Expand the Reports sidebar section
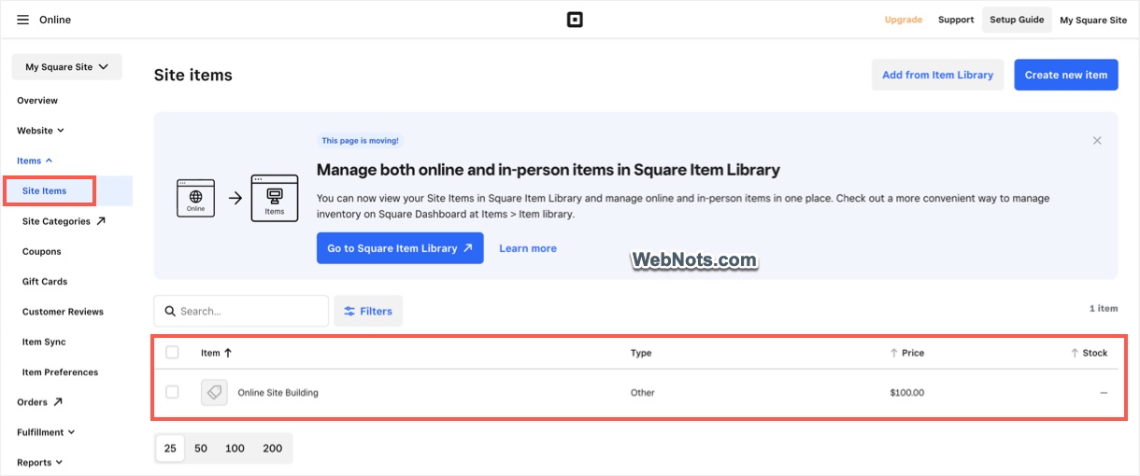 point(39,462)
